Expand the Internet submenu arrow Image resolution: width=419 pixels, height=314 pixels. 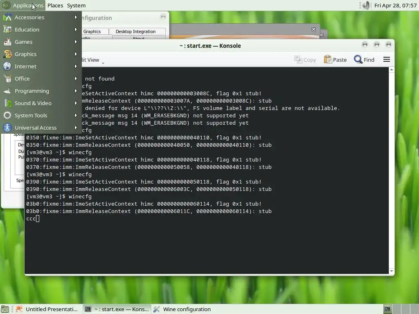76,67
